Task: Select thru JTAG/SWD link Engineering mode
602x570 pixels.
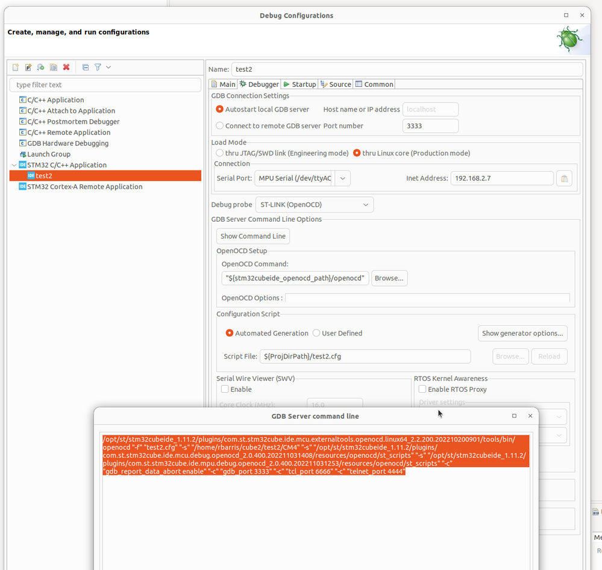Action: click(219, 153)
